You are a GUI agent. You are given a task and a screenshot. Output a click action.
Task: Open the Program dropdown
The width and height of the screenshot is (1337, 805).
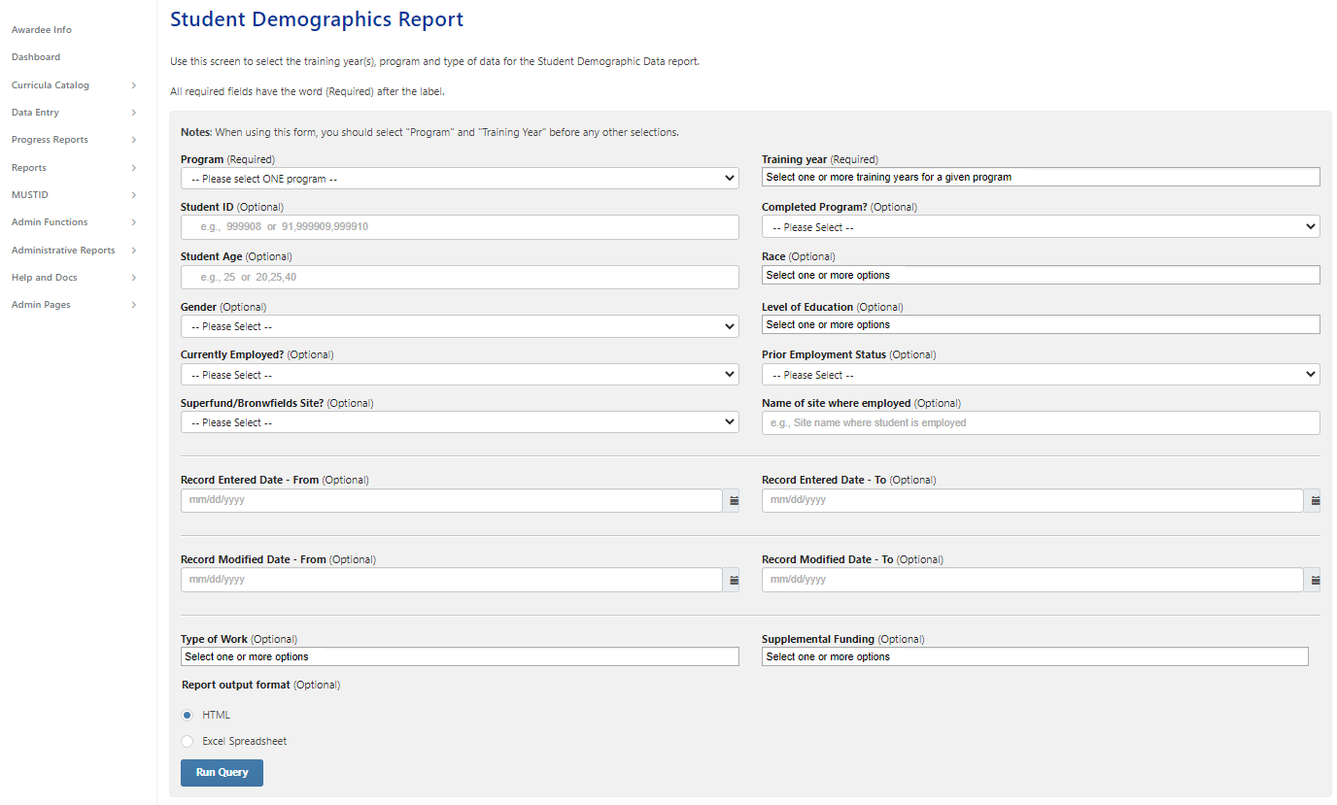point(459,179)
